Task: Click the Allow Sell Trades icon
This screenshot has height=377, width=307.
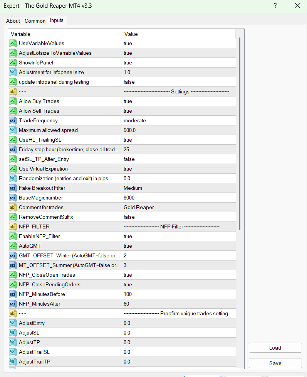Action: [13, 111]
